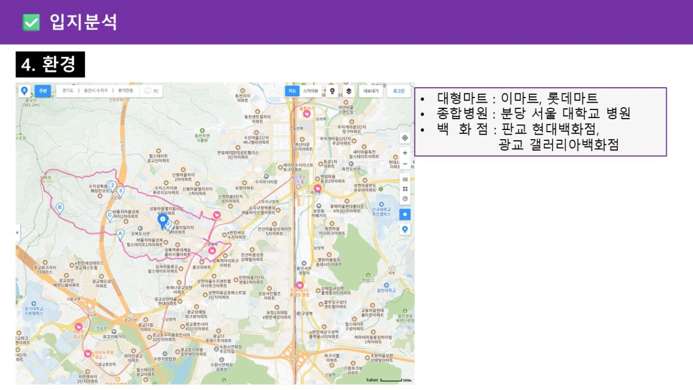This screenshot has width=693, height=390.
Task: Click map marker A
Action: click(x=120, y=234)
